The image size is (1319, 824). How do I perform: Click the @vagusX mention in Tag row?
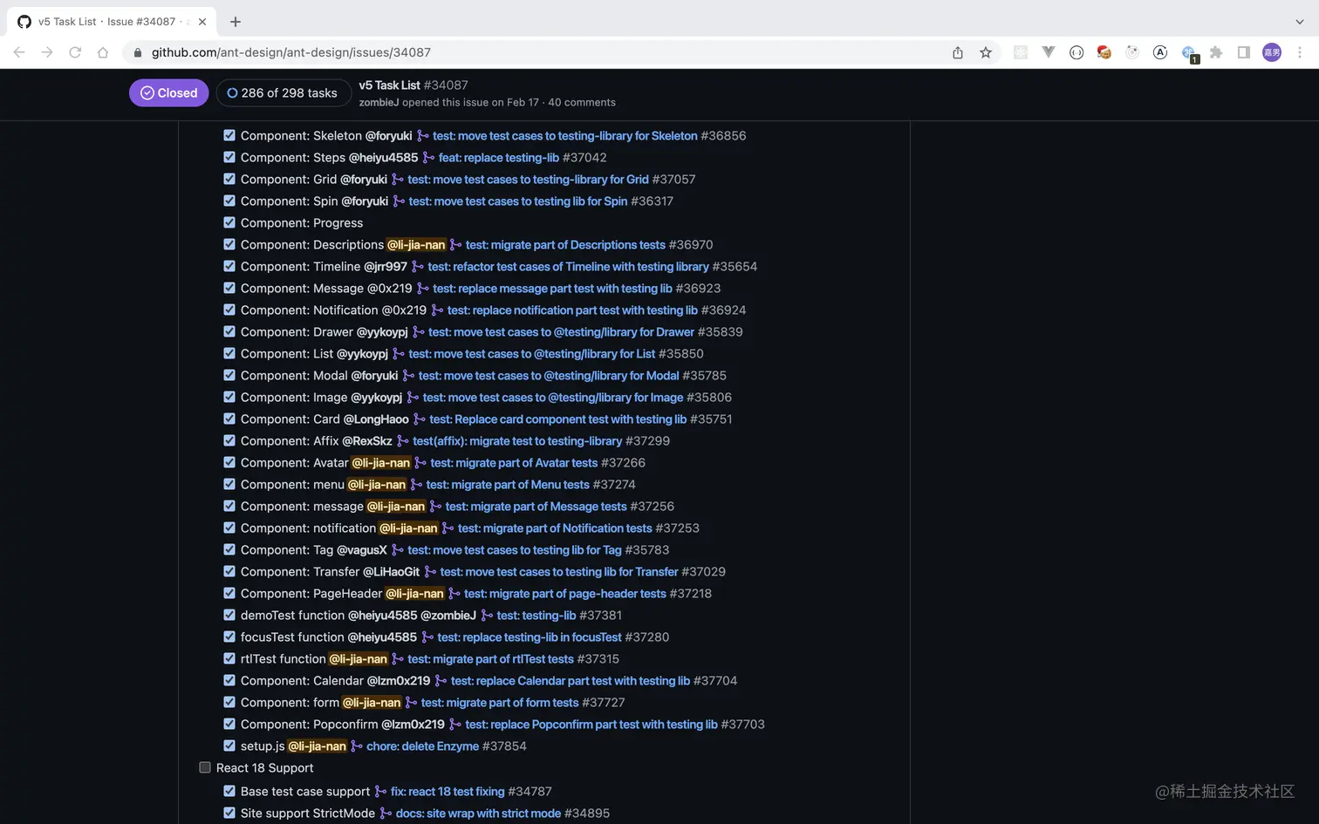[362, 550]
